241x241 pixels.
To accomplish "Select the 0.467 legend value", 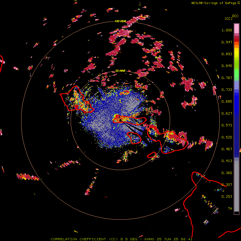I will (227, 149).
